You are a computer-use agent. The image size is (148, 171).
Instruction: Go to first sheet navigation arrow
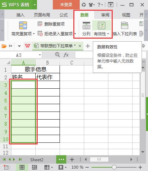(x=4, y=159)
